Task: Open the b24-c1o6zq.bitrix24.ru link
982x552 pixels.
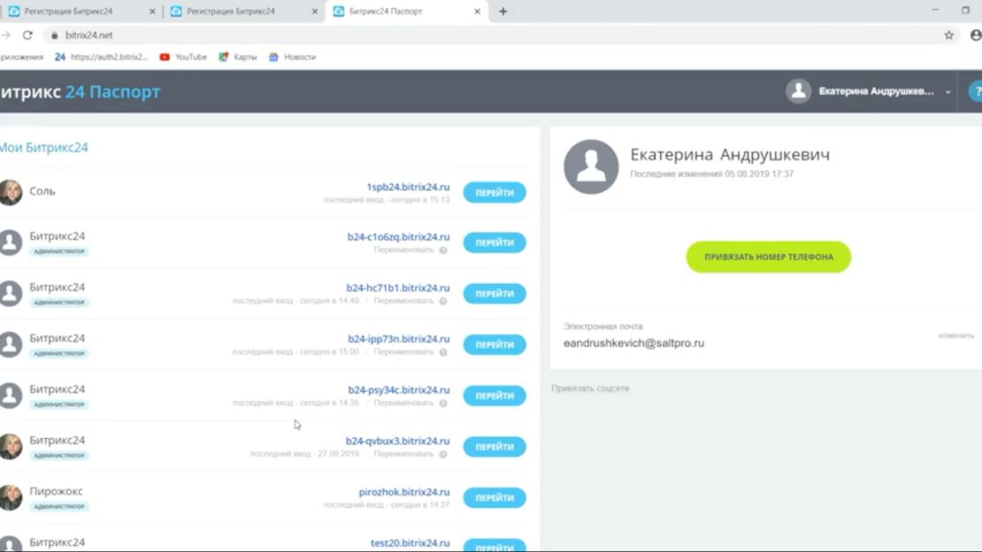Action: 398,237
